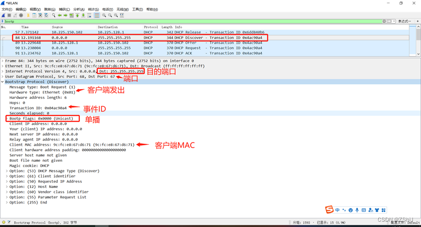Open the 统计(S) menu

click(x=93, y=10)
